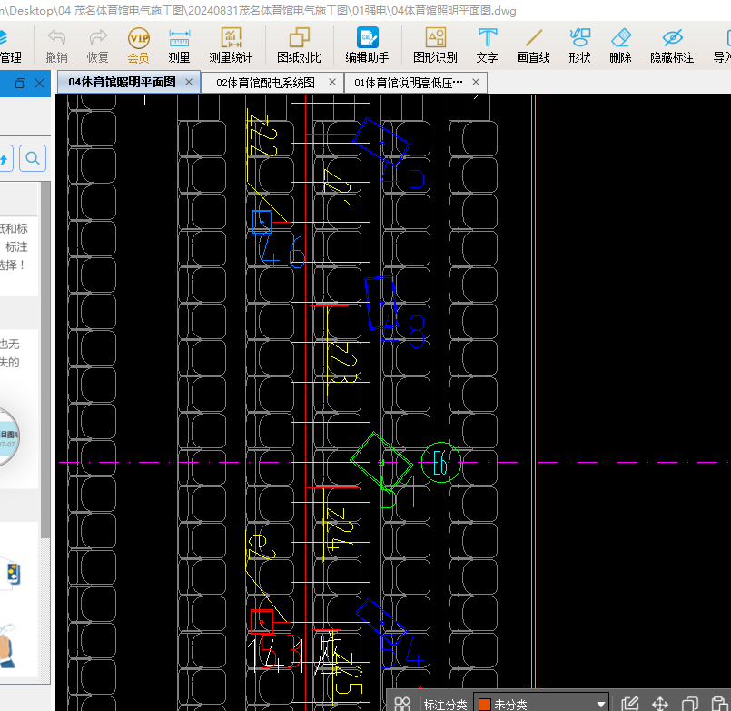Image resolution: width=731 pixels, height=711 pixels.
Task: Click the paste clipboard icon in annotation bar
Action: (x=719, y=704)
